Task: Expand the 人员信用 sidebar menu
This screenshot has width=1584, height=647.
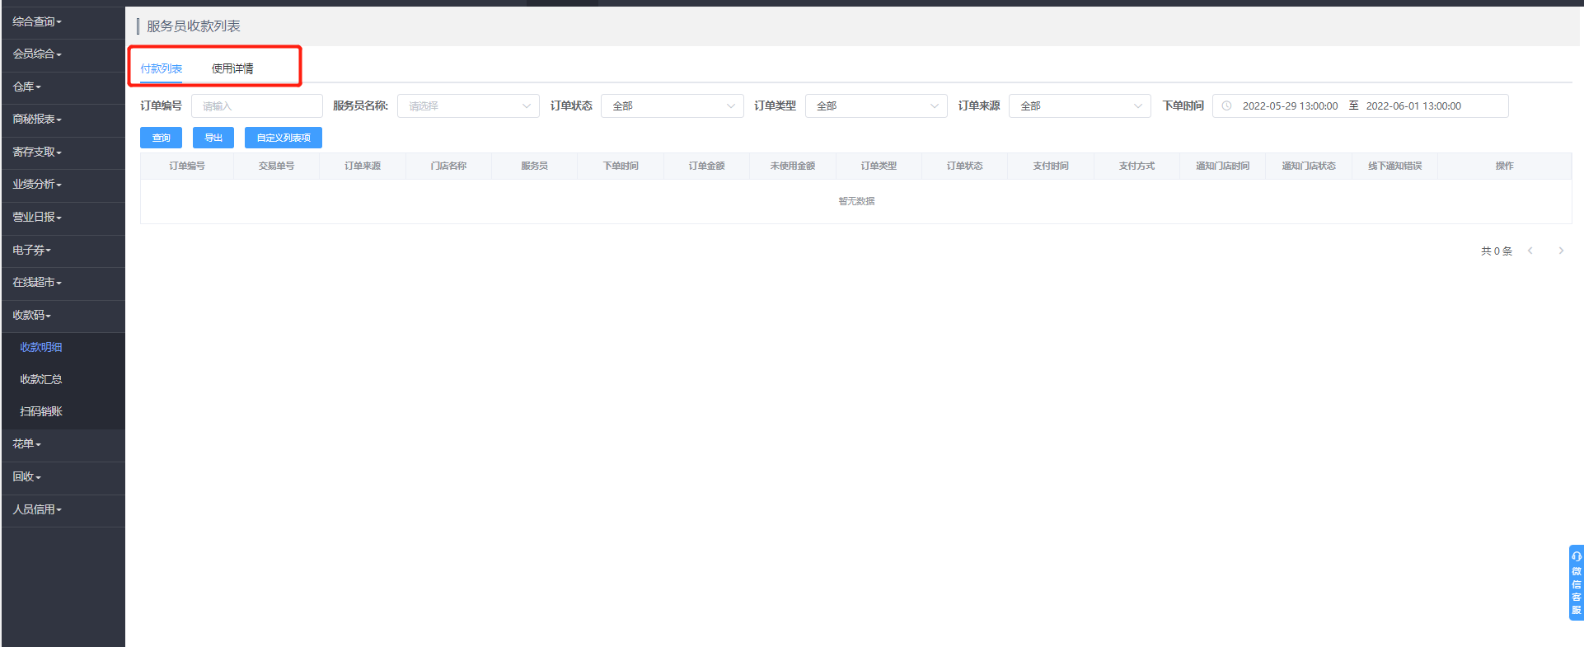Action: 63,510
